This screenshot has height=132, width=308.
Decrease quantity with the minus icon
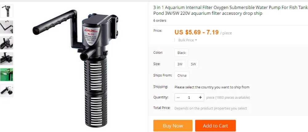click(178, 97)
